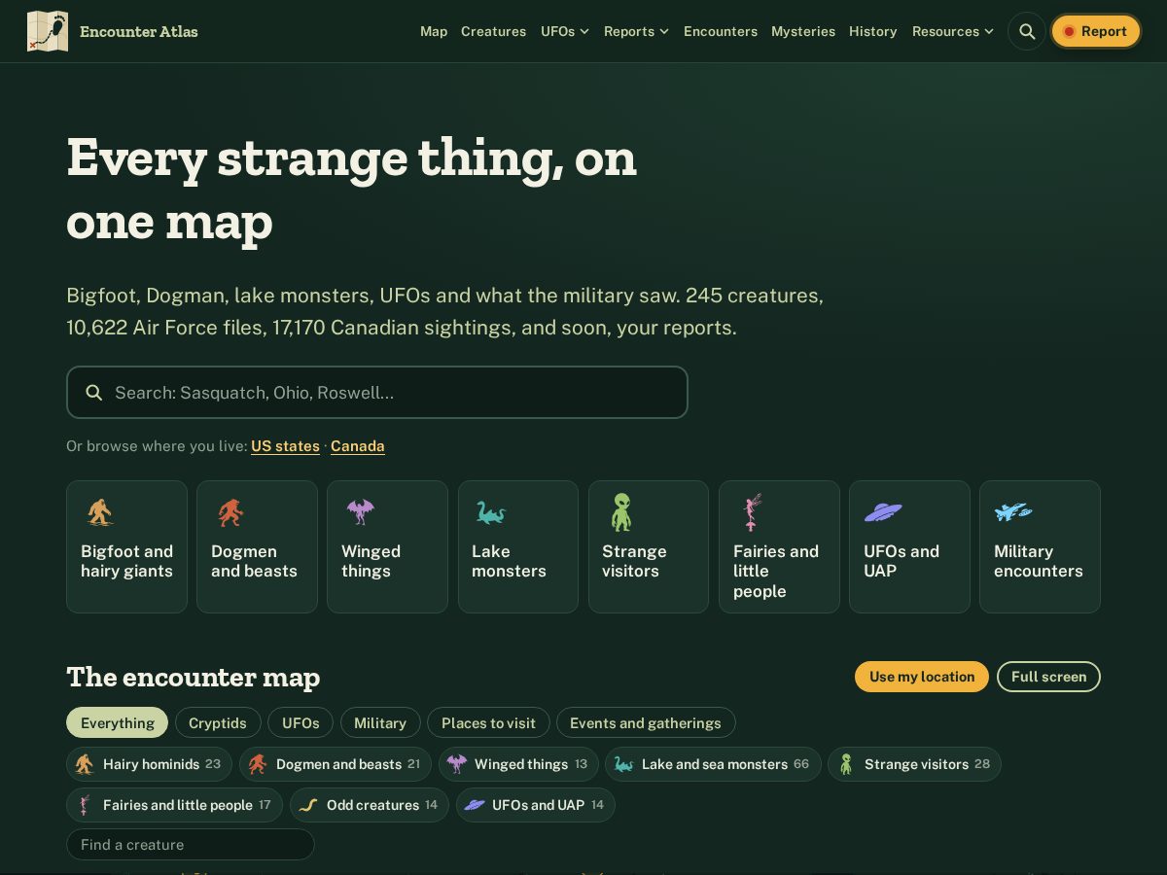The width and height of the screenshot is (1167, 875).
Task: Click the winged creature icon in Winged things card
Action: pos(360,512)
